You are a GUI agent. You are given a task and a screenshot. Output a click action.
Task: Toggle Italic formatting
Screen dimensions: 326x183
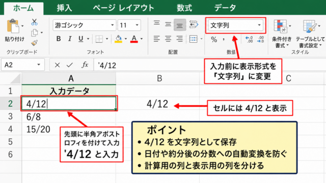[70, 39]
